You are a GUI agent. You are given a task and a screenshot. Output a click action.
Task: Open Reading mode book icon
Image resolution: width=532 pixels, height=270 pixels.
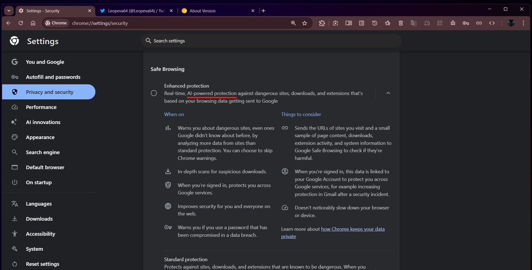point(348,23)
